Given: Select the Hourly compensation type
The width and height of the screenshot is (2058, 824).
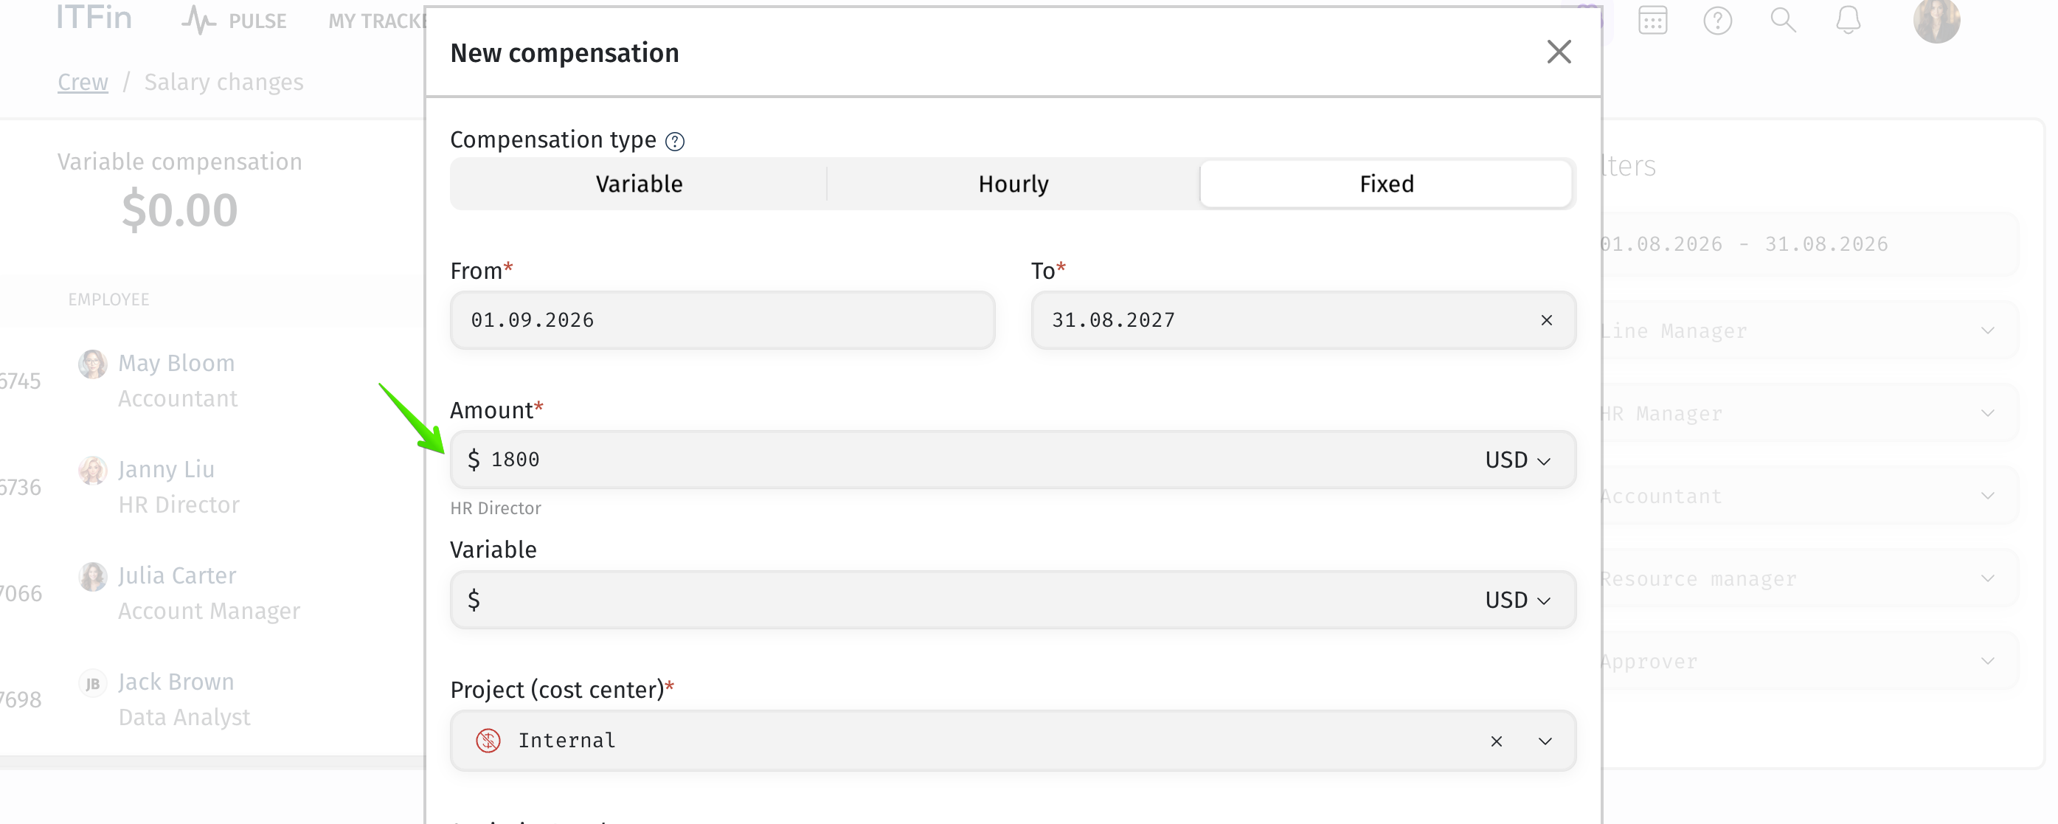Looking at the screenshot, I should [x=1013, y=184].
